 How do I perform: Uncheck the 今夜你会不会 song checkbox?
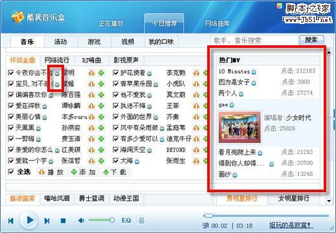point(10,73)
